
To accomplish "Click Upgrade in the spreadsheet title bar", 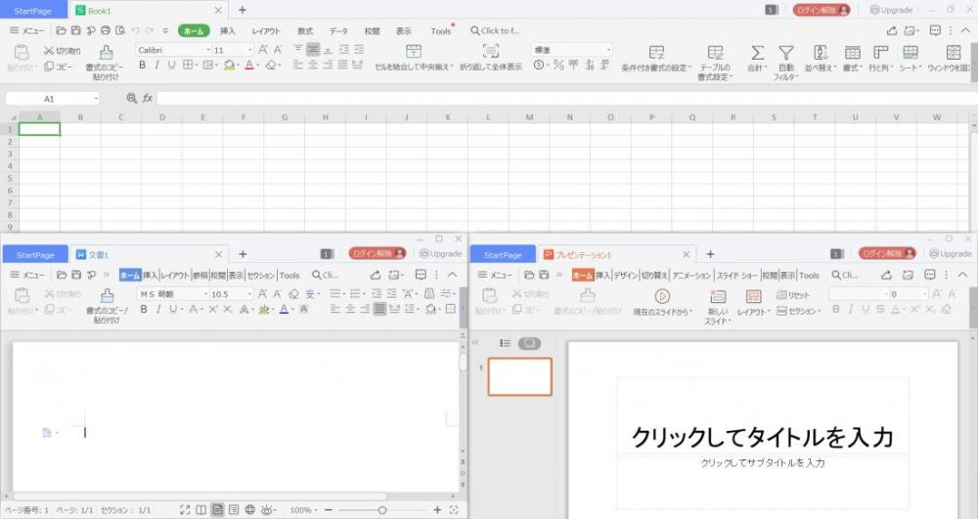I will (891, 10).
